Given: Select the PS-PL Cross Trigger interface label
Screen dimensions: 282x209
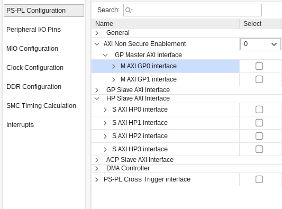Looking at the screenshot, I should [147, 179].
